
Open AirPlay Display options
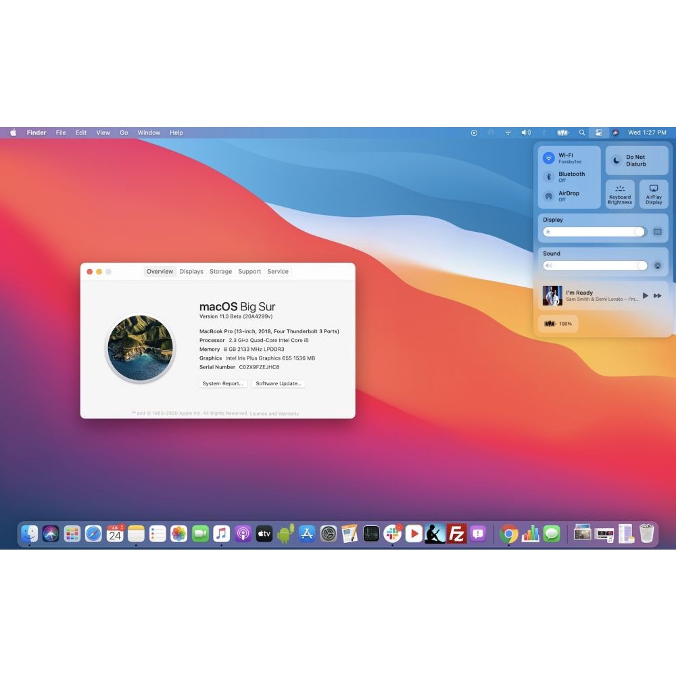click(x=654, y=195)
